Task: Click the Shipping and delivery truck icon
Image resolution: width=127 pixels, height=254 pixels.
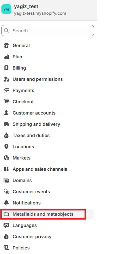Action: [x=6, y=124]
